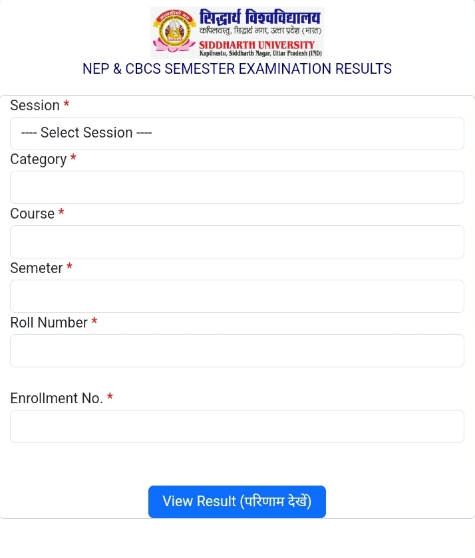475x558 pixels.
Task: Click into the Enrollment No. text field
Action: coord(237,426)
